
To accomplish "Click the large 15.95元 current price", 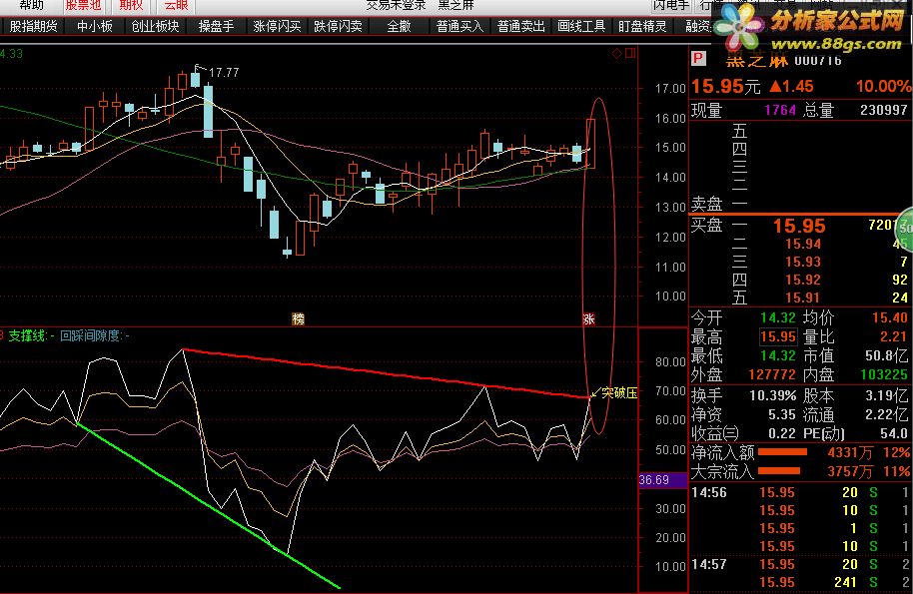I will 725,87.
